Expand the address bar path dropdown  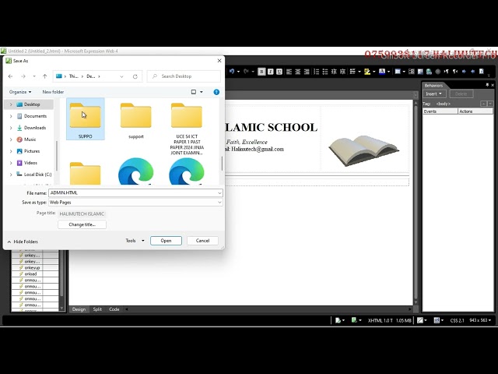click(121, 76)
